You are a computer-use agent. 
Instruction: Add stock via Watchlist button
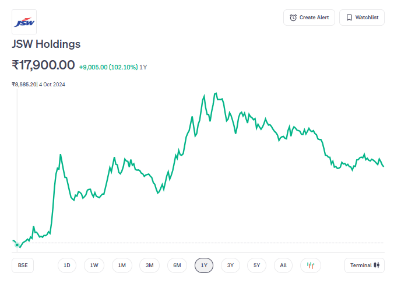(x=362, y=17)
